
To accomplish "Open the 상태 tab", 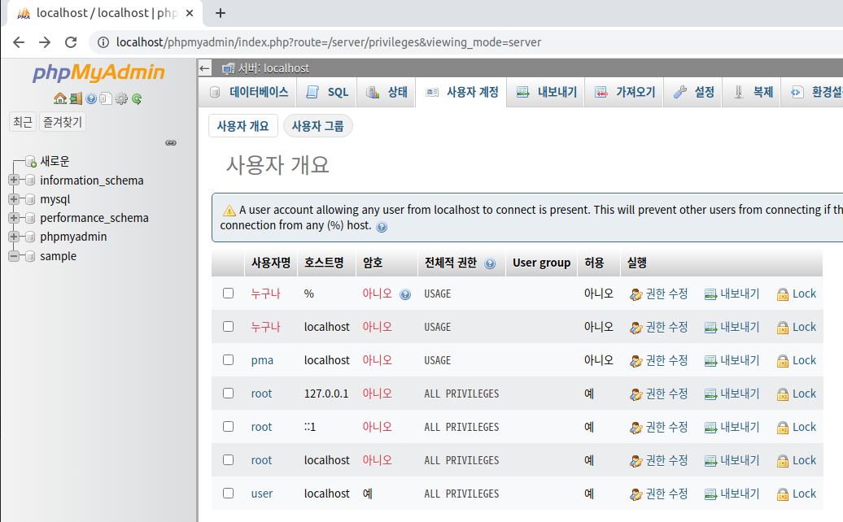I will (386, 93).
